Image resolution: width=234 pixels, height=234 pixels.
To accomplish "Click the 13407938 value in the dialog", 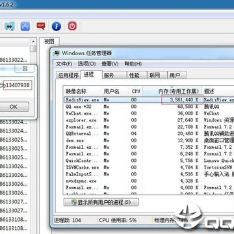I will 18,85.
